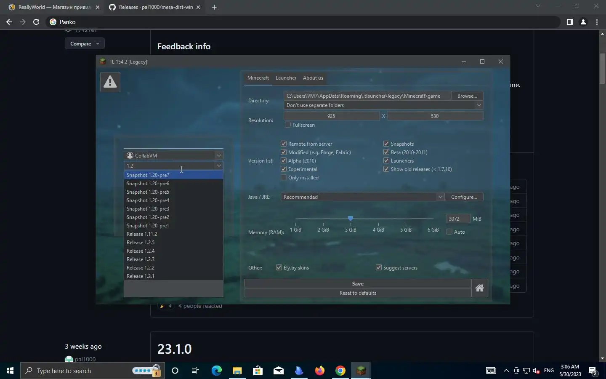Choose Release 1.2.1 version
Viewport: 606px width, 379px height.
173,276
